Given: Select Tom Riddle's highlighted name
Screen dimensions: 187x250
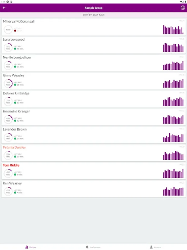Looking at the screenshot, I should [x=11, y=165].
